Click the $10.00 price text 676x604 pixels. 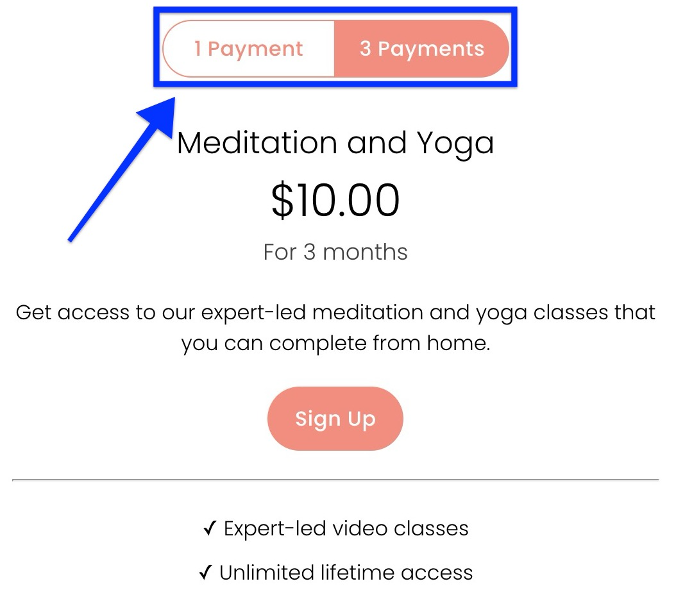335,199
